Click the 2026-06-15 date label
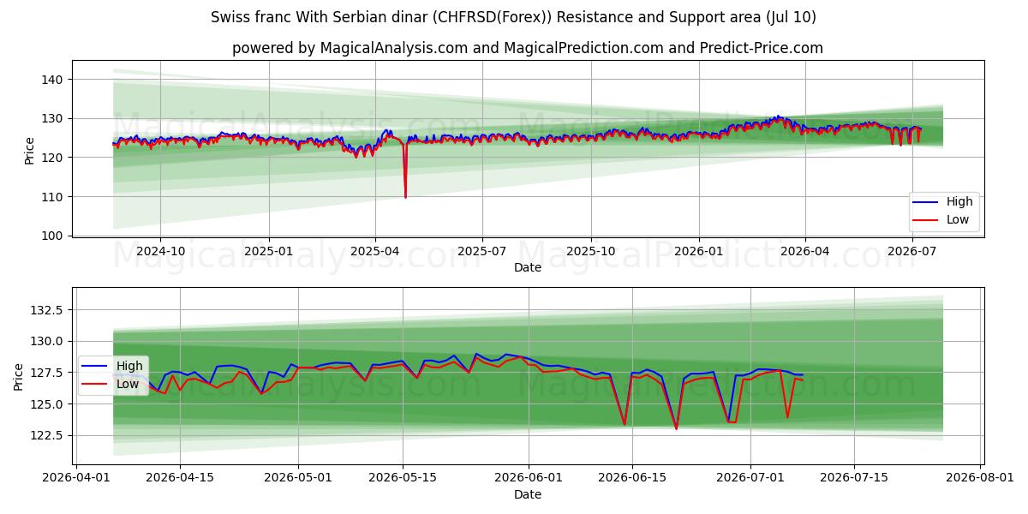 tap(631, 478)
